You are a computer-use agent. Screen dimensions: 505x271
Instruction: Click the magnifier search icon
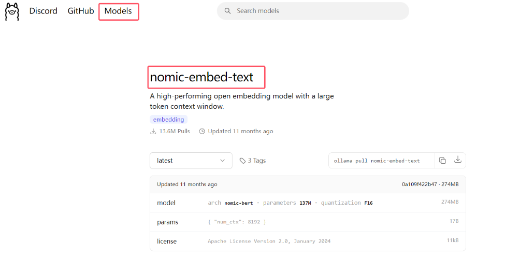(227, 11)
